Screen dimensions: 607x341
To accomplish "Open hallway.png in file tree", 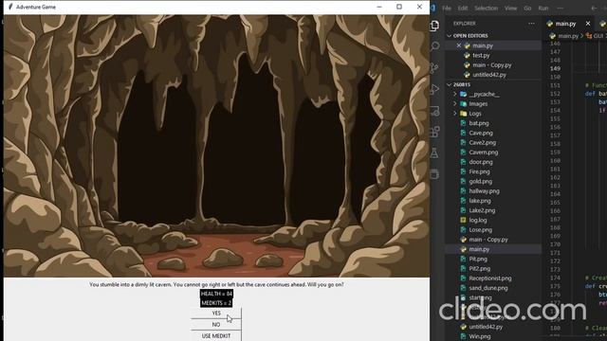I will (x=484, y=191).
